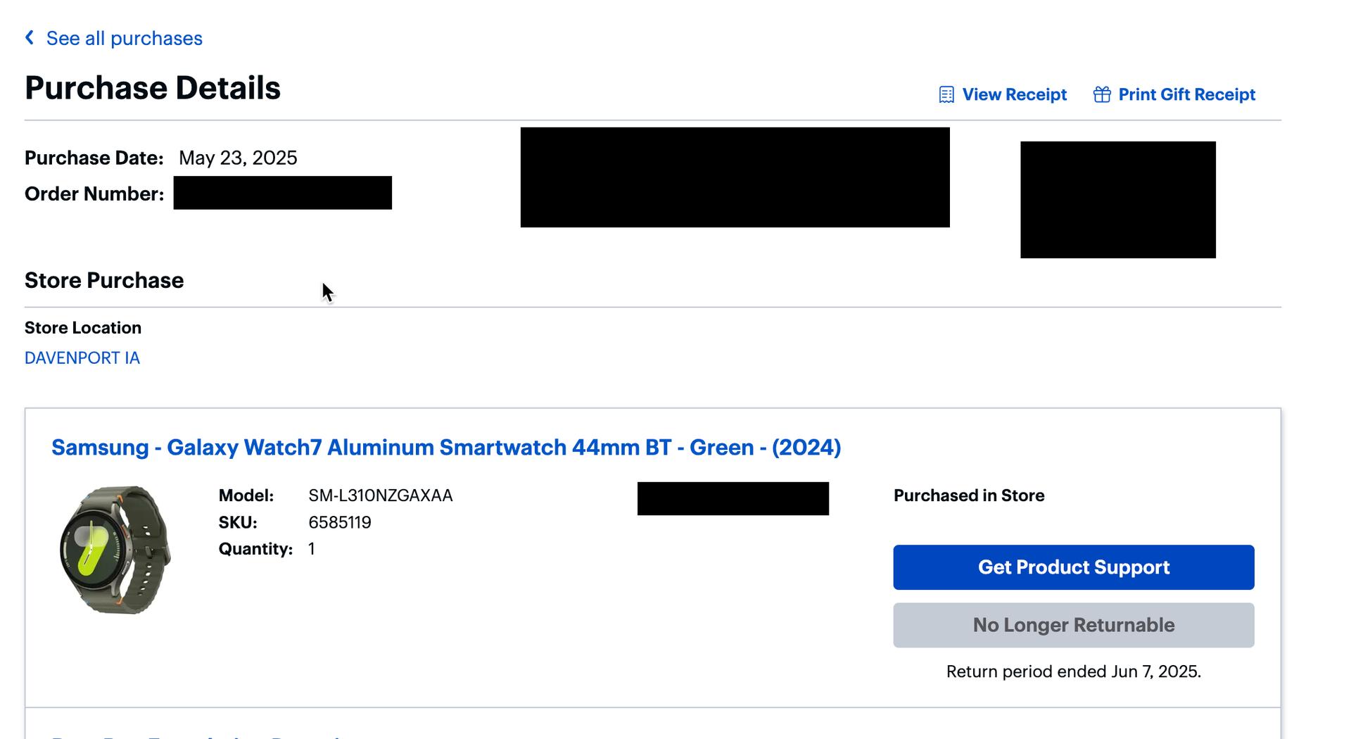The image size is (1351, 739).
Task: Click the SKU number 6585119
Action: [340, 522]
